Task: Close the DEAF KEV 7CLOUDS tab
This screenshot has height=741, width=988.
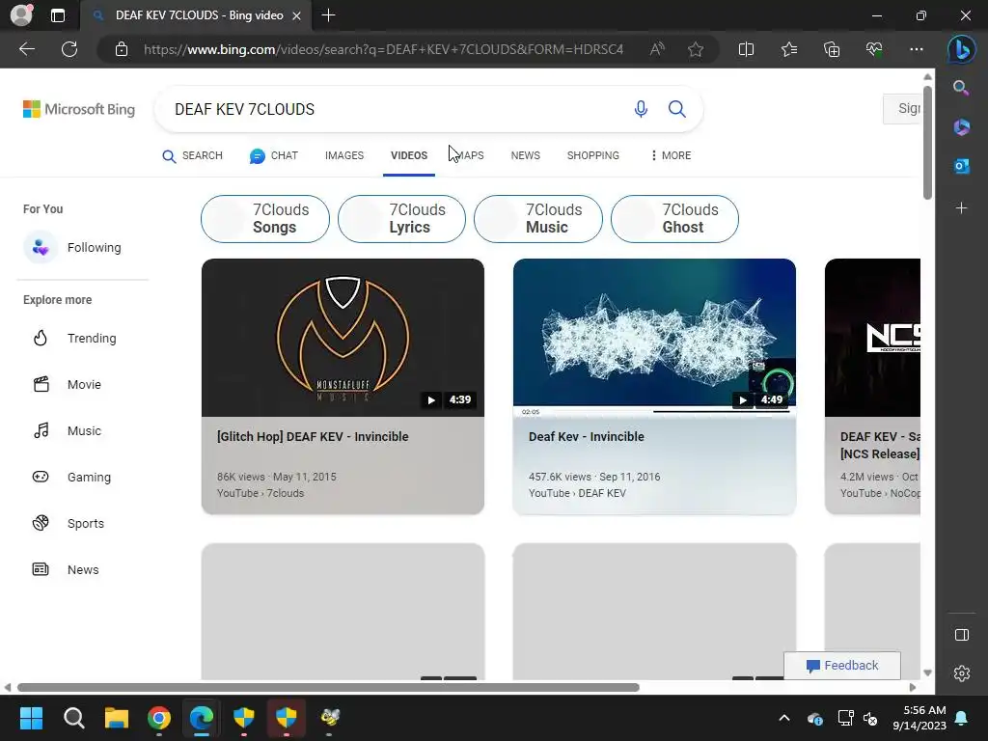Action: [296, 15]
